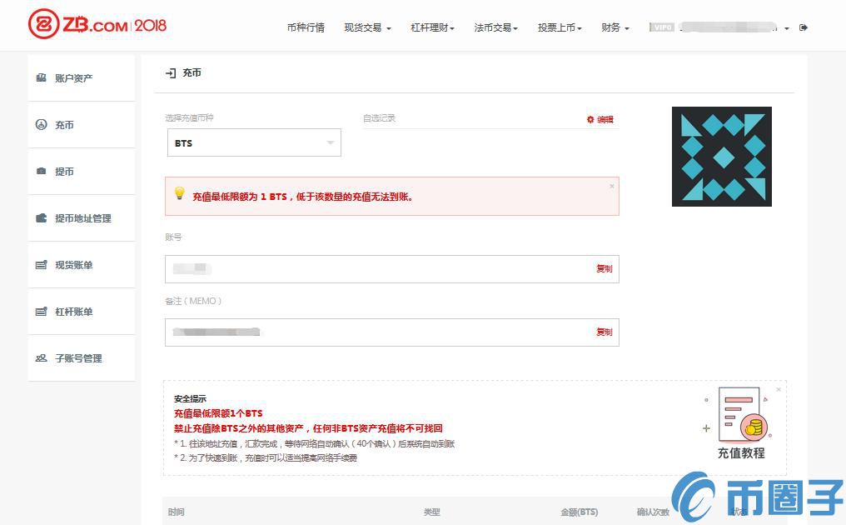The height and width of the screenshot is (525, 846).
Task: Click the deposit QR code image
Action: 722,157
